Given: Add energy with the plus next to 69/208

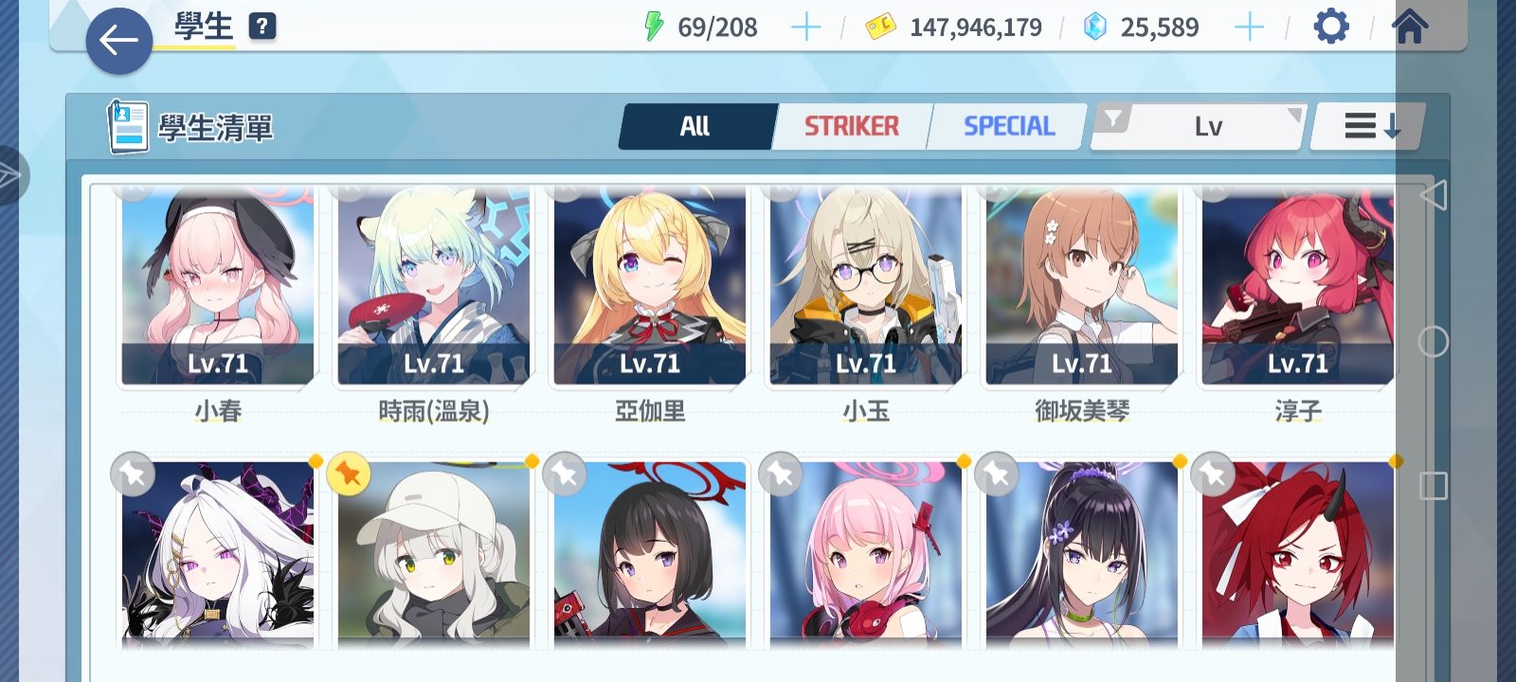Looking at the screenshot, I should click(x=805, y=27).
